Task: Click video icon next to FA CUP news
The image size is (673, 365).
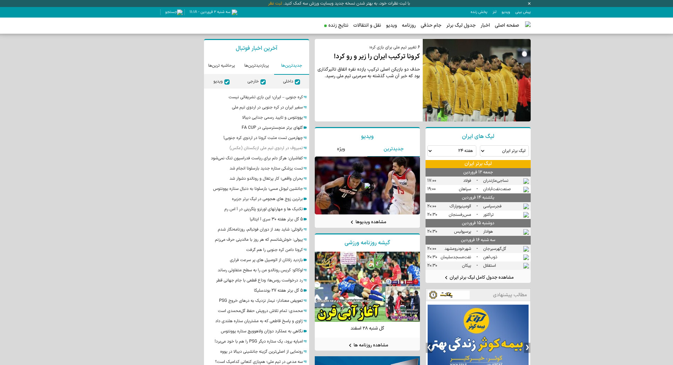Action: (x=305, y=128)
